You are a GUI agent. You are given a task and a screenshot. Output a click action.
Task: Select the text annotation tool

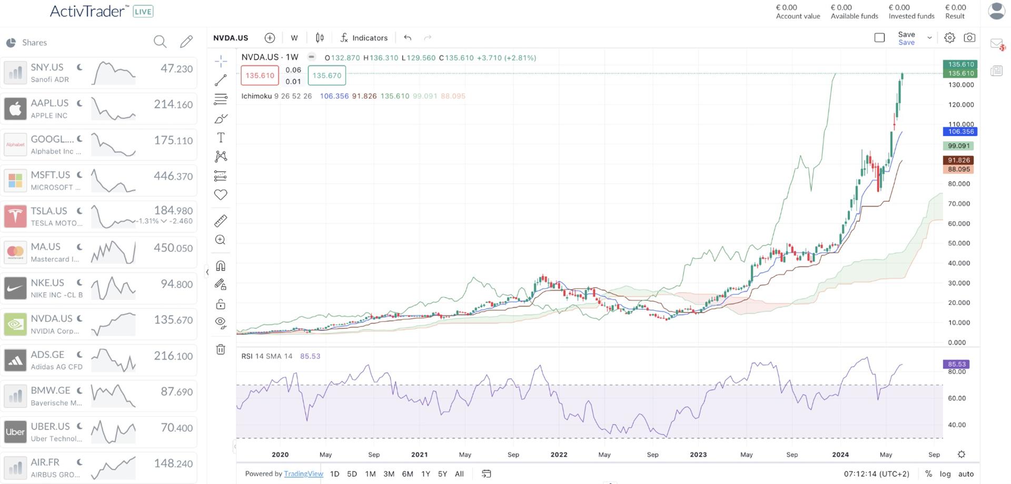[x=221, y=137]
